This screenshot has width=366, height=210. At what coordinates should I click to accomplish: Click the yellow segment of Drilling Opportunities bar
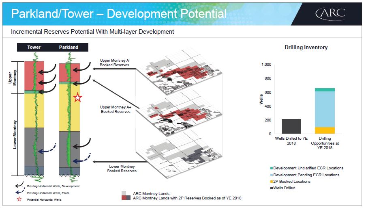pos(325,130)
